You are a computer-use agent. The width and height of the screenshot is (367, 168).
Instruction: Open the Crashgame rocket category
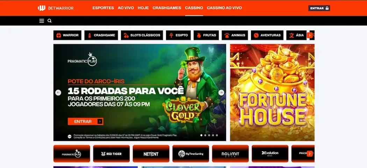[x=101, y=35]
